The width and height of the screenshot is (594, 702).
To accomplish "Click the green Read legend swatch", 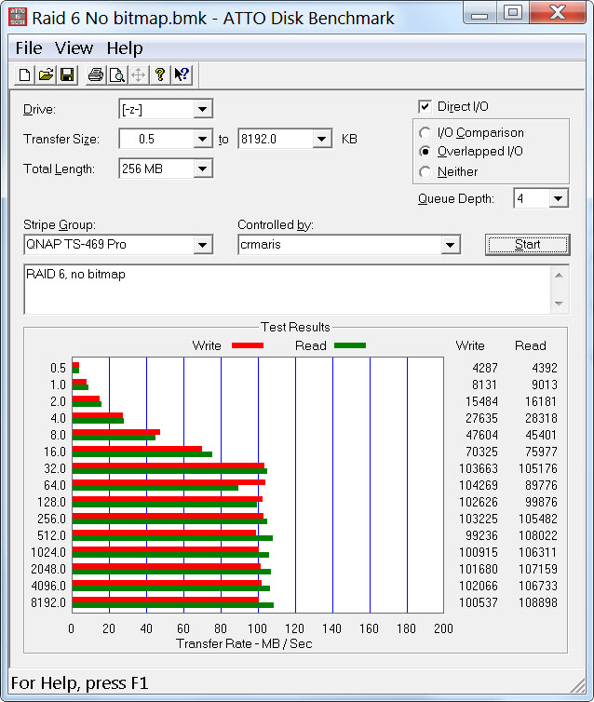I will [x=350, y=345].
